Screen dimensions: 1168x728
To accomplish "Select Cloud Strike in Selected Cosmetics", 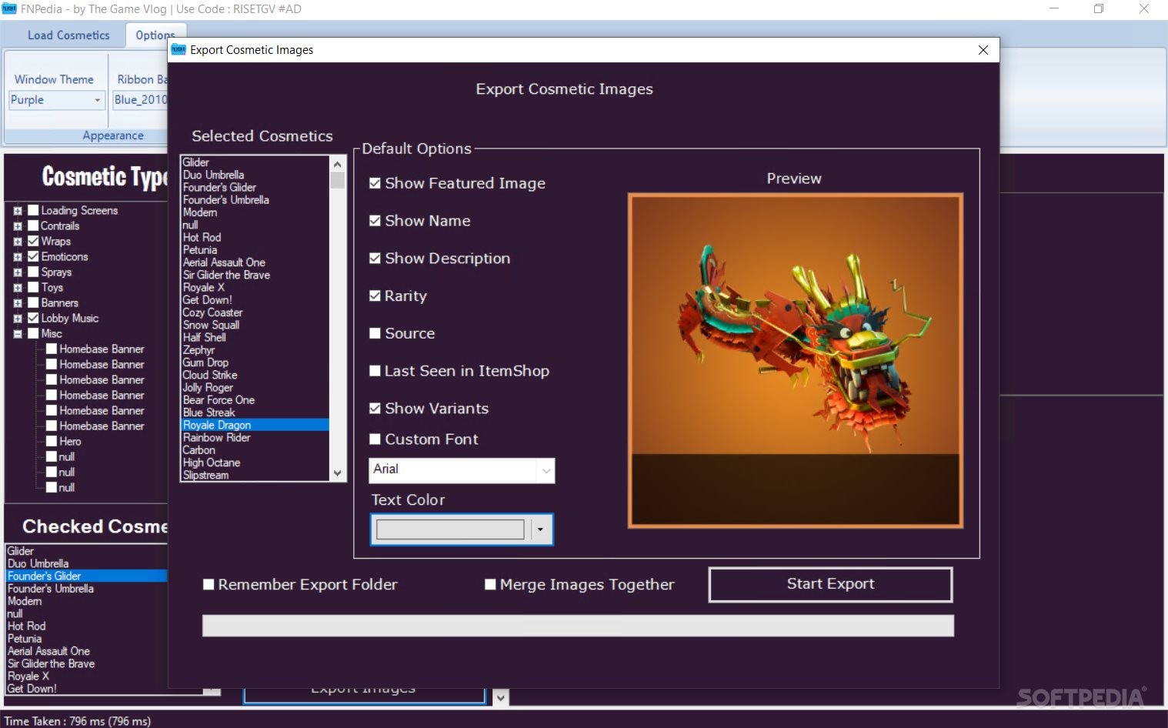I will pyautogui.click(x=255, y=375).
